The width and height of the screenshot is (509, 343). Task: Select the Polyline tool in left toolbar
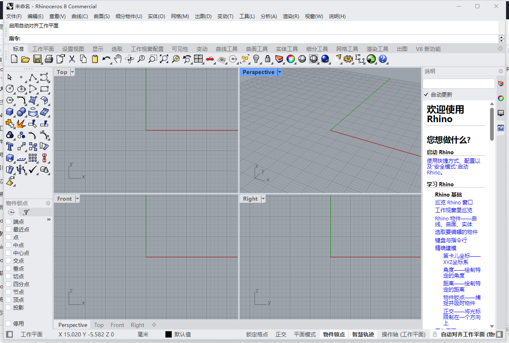[33, 77]
